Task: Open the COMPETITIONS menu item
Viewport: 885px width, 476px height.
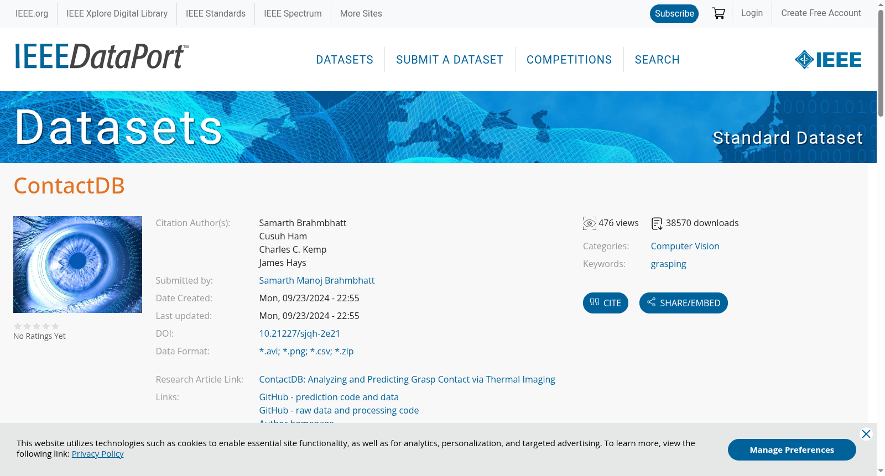Action: point(569,60)
